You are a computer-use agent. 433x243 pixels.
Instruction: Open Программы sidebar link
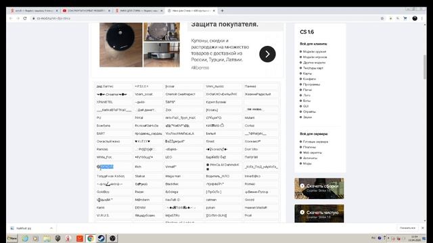tap(311, 84)
